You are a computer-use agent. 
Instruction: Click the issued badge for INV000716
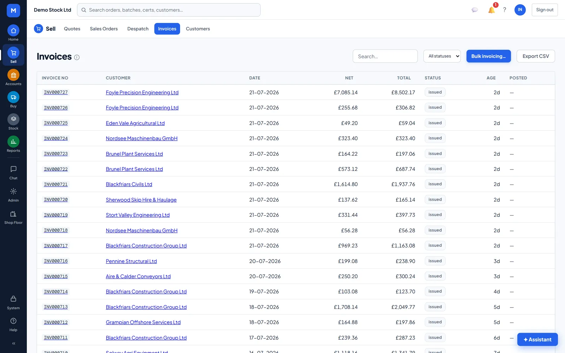pos(435,261)
